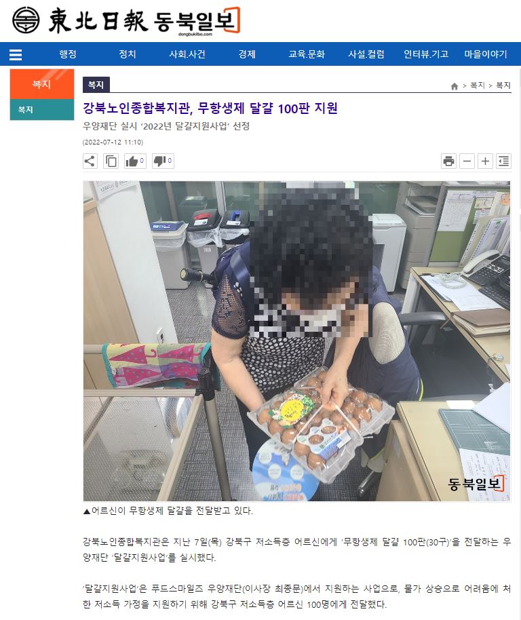Click the article photo of egg delivery
521x620 pixels.
297,341
